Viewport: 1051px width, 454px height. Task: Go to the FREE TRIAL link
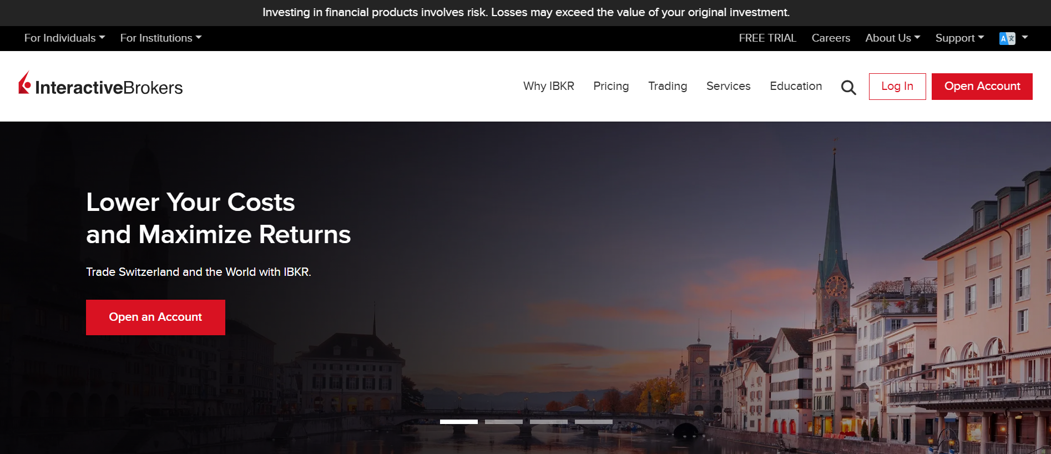(x=767, y=38)
